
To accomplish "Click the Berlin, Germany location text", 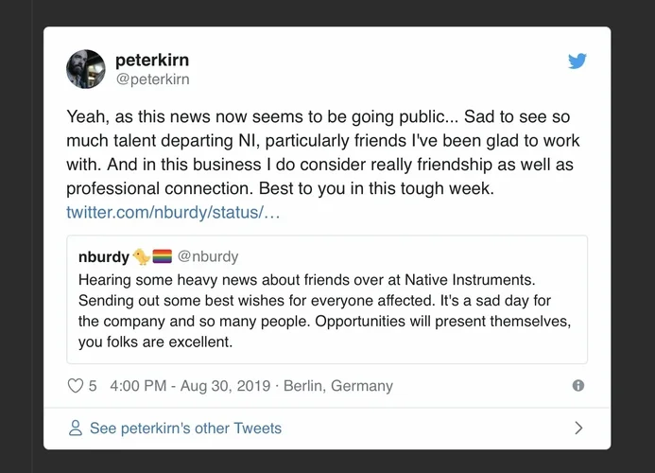I will 337,386.
